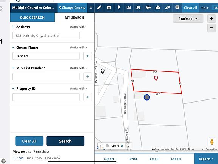Select the binoculars search tool
Image resolution: width=218 pixels, height=164 pixels.
(139, 8)
